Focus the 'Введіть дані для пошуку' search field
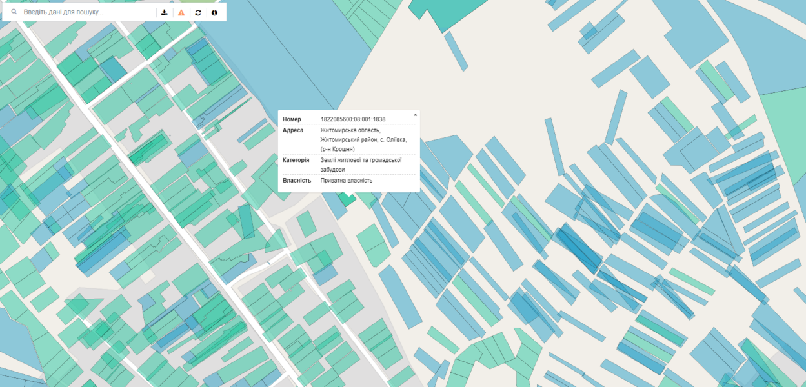The width and height of the screenshot is (806, 387). pyautogui.click(x=84, y=12)
